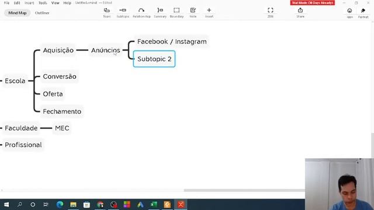Switch to Mind Map view
Screen dimensions: 374x210
click(18, 13)
